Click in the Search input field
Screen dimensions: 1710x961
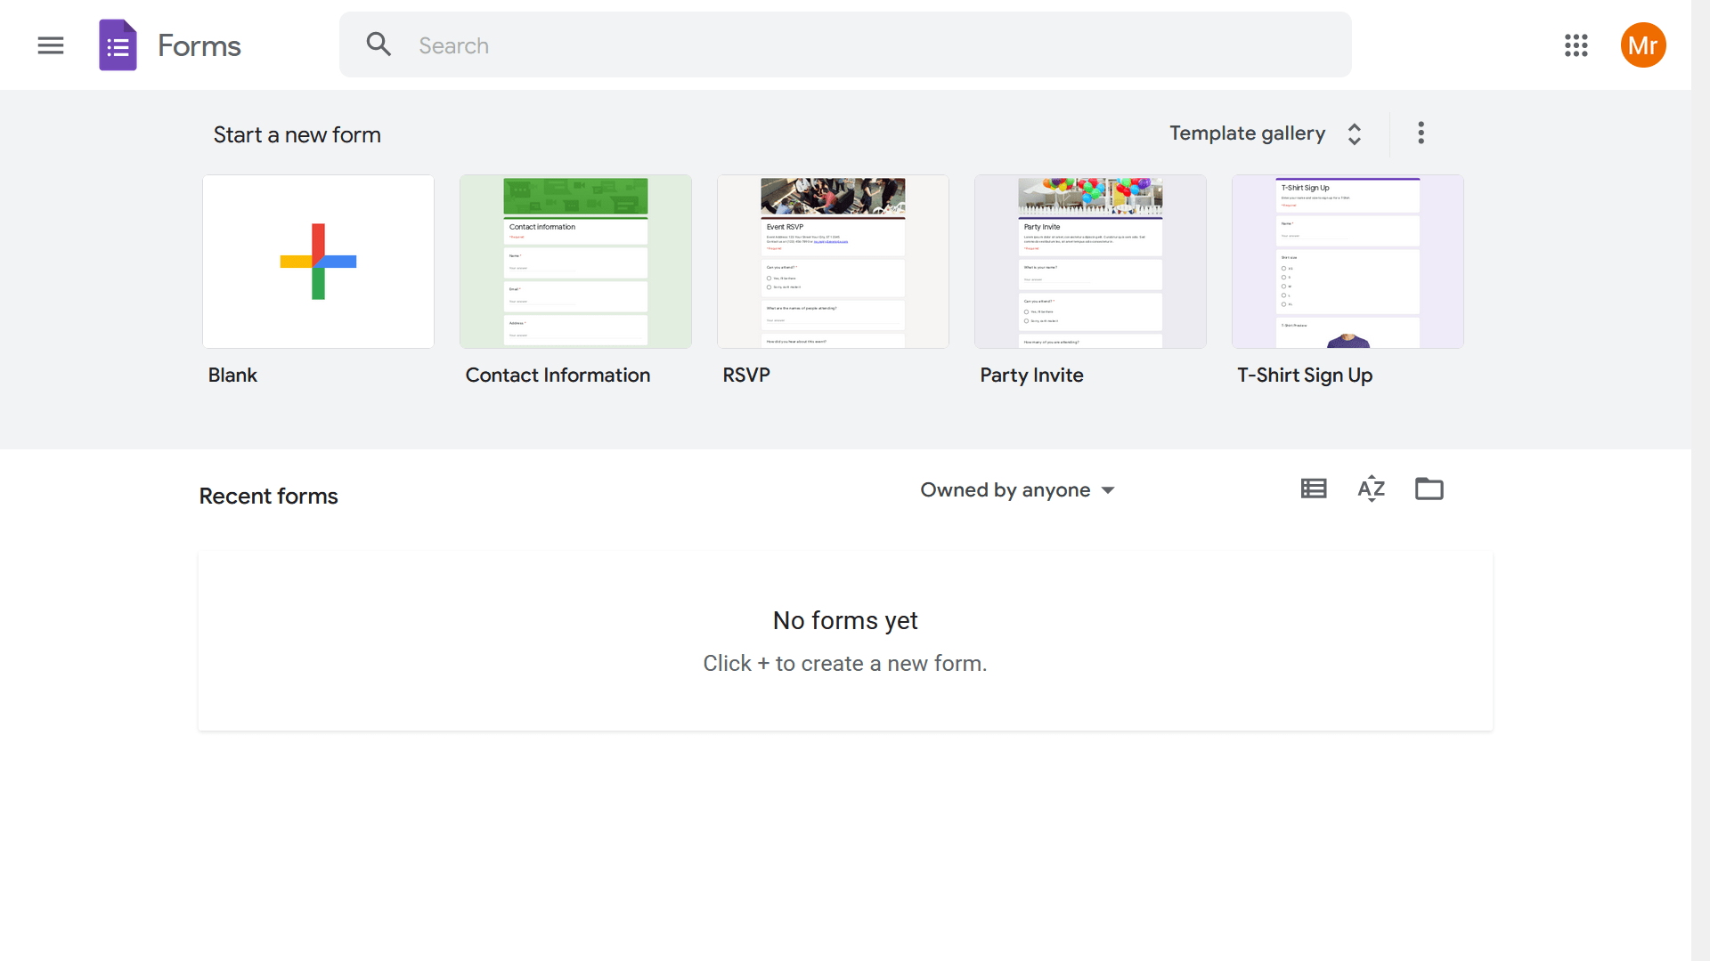tap(873, 45)
